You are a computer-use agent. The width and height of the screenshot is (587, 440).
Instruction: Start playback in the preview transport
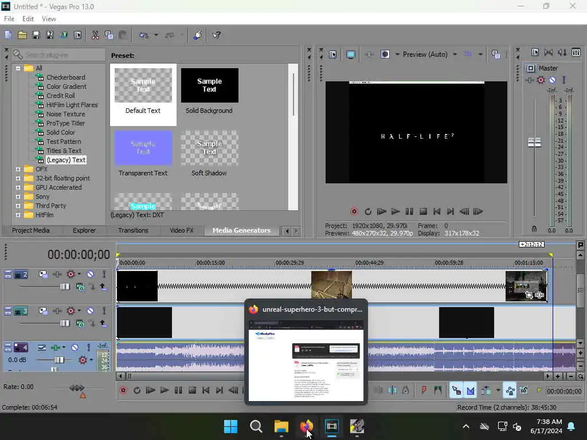[396, 212]
